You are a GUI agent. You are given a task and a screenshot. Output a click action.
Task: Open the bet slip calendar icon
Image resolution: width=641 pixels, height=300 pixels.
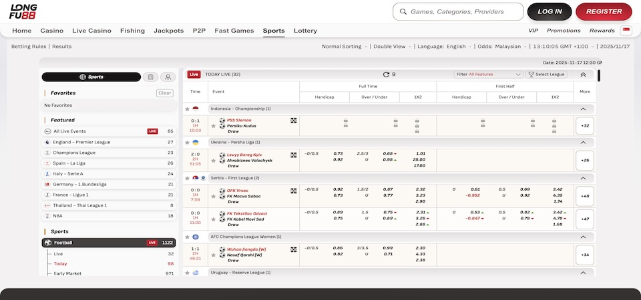[150, 77]
